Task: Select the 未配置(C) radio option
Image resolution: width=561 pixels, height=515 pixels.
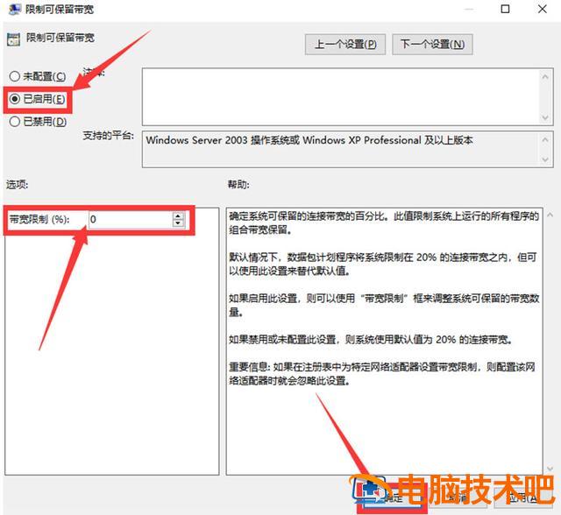Action: 38,76
